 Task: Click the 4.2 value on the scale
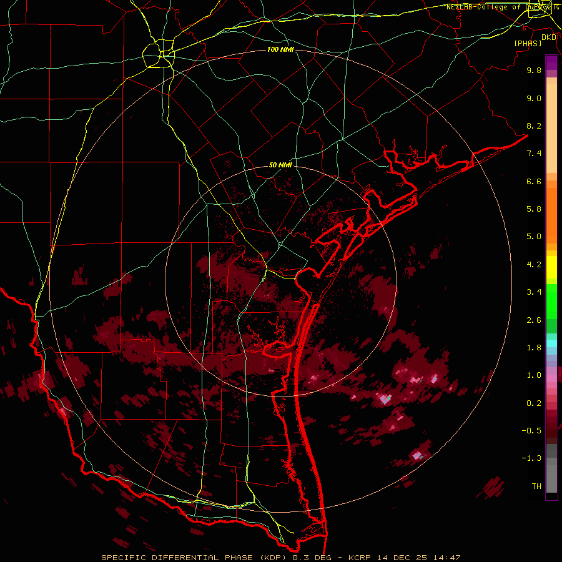point(534,265)
